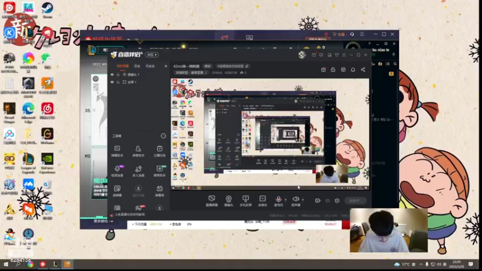Viewport: 482px width, 271px height.
Task: Open search icon in chat window
Action: click(x=395, y=64)
